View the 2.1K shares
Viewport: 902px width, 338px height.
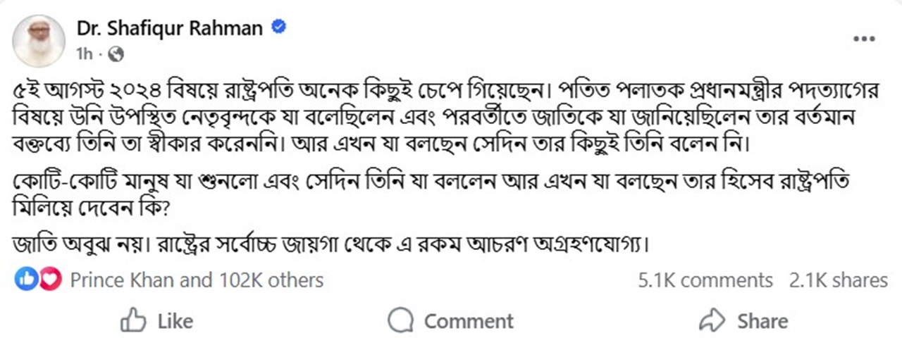[x=838, y=280]
